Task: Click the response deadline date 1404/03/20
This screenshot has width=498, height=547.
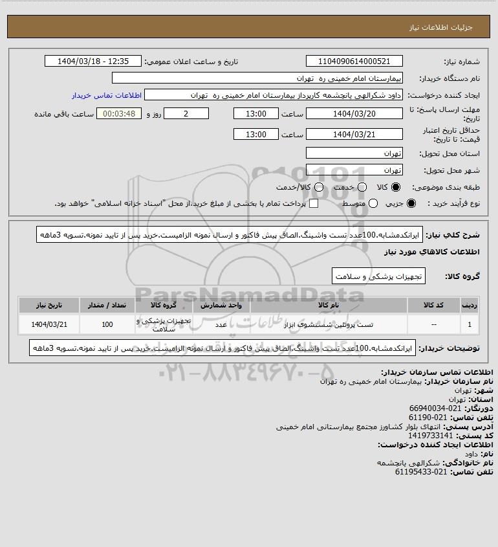Action: (x=354, y=114)
